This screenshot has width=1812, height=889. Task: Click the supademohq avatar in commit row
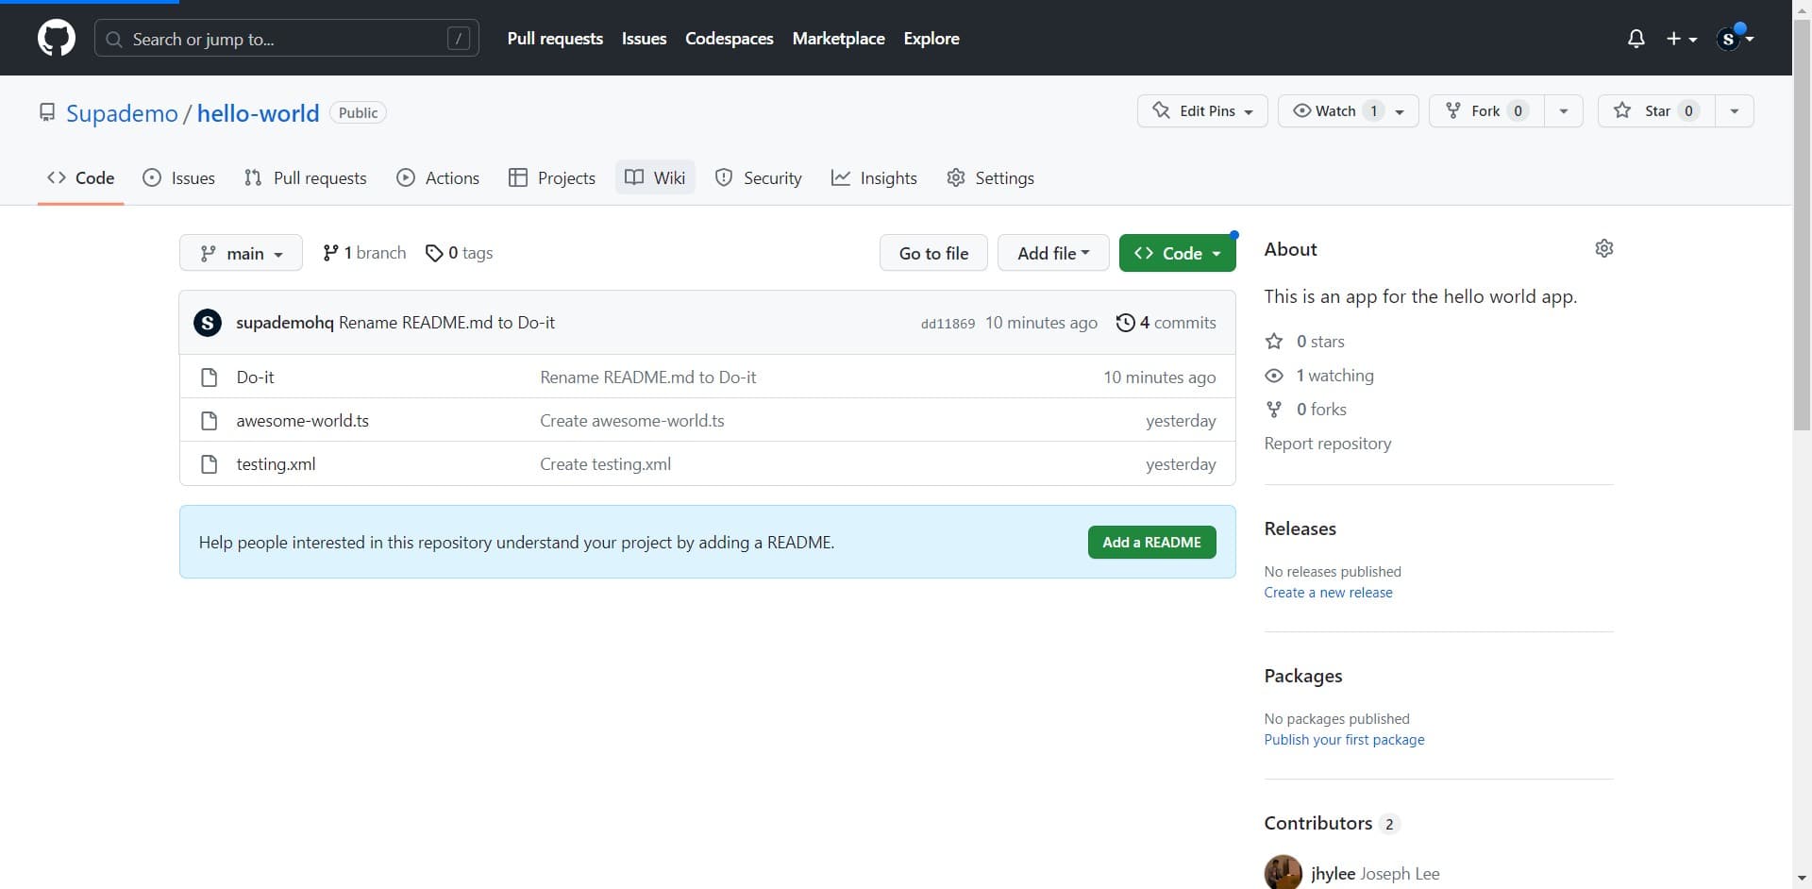pyautogui.click(x=208, y=323)
